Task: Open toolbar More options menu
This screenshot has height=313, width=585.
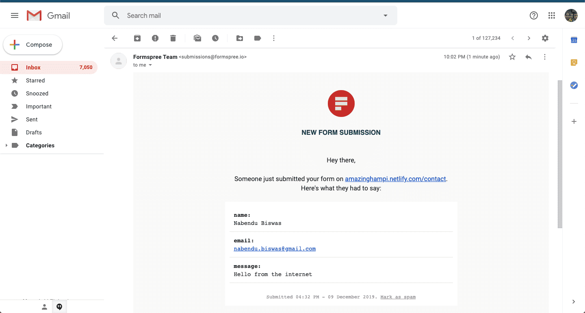Action: 274,38
